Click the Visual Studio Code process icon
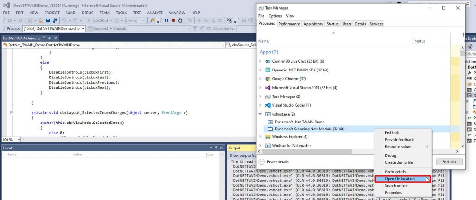 [x=268, y=105]
